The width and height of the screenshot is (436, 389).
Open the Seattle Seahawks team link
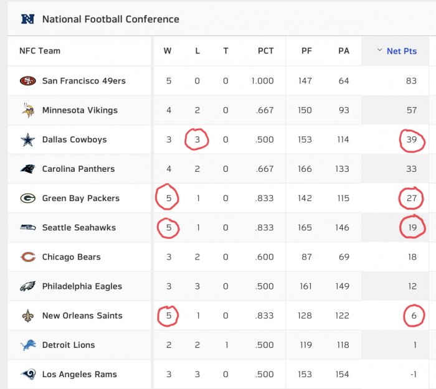click(x=79, y=228)
